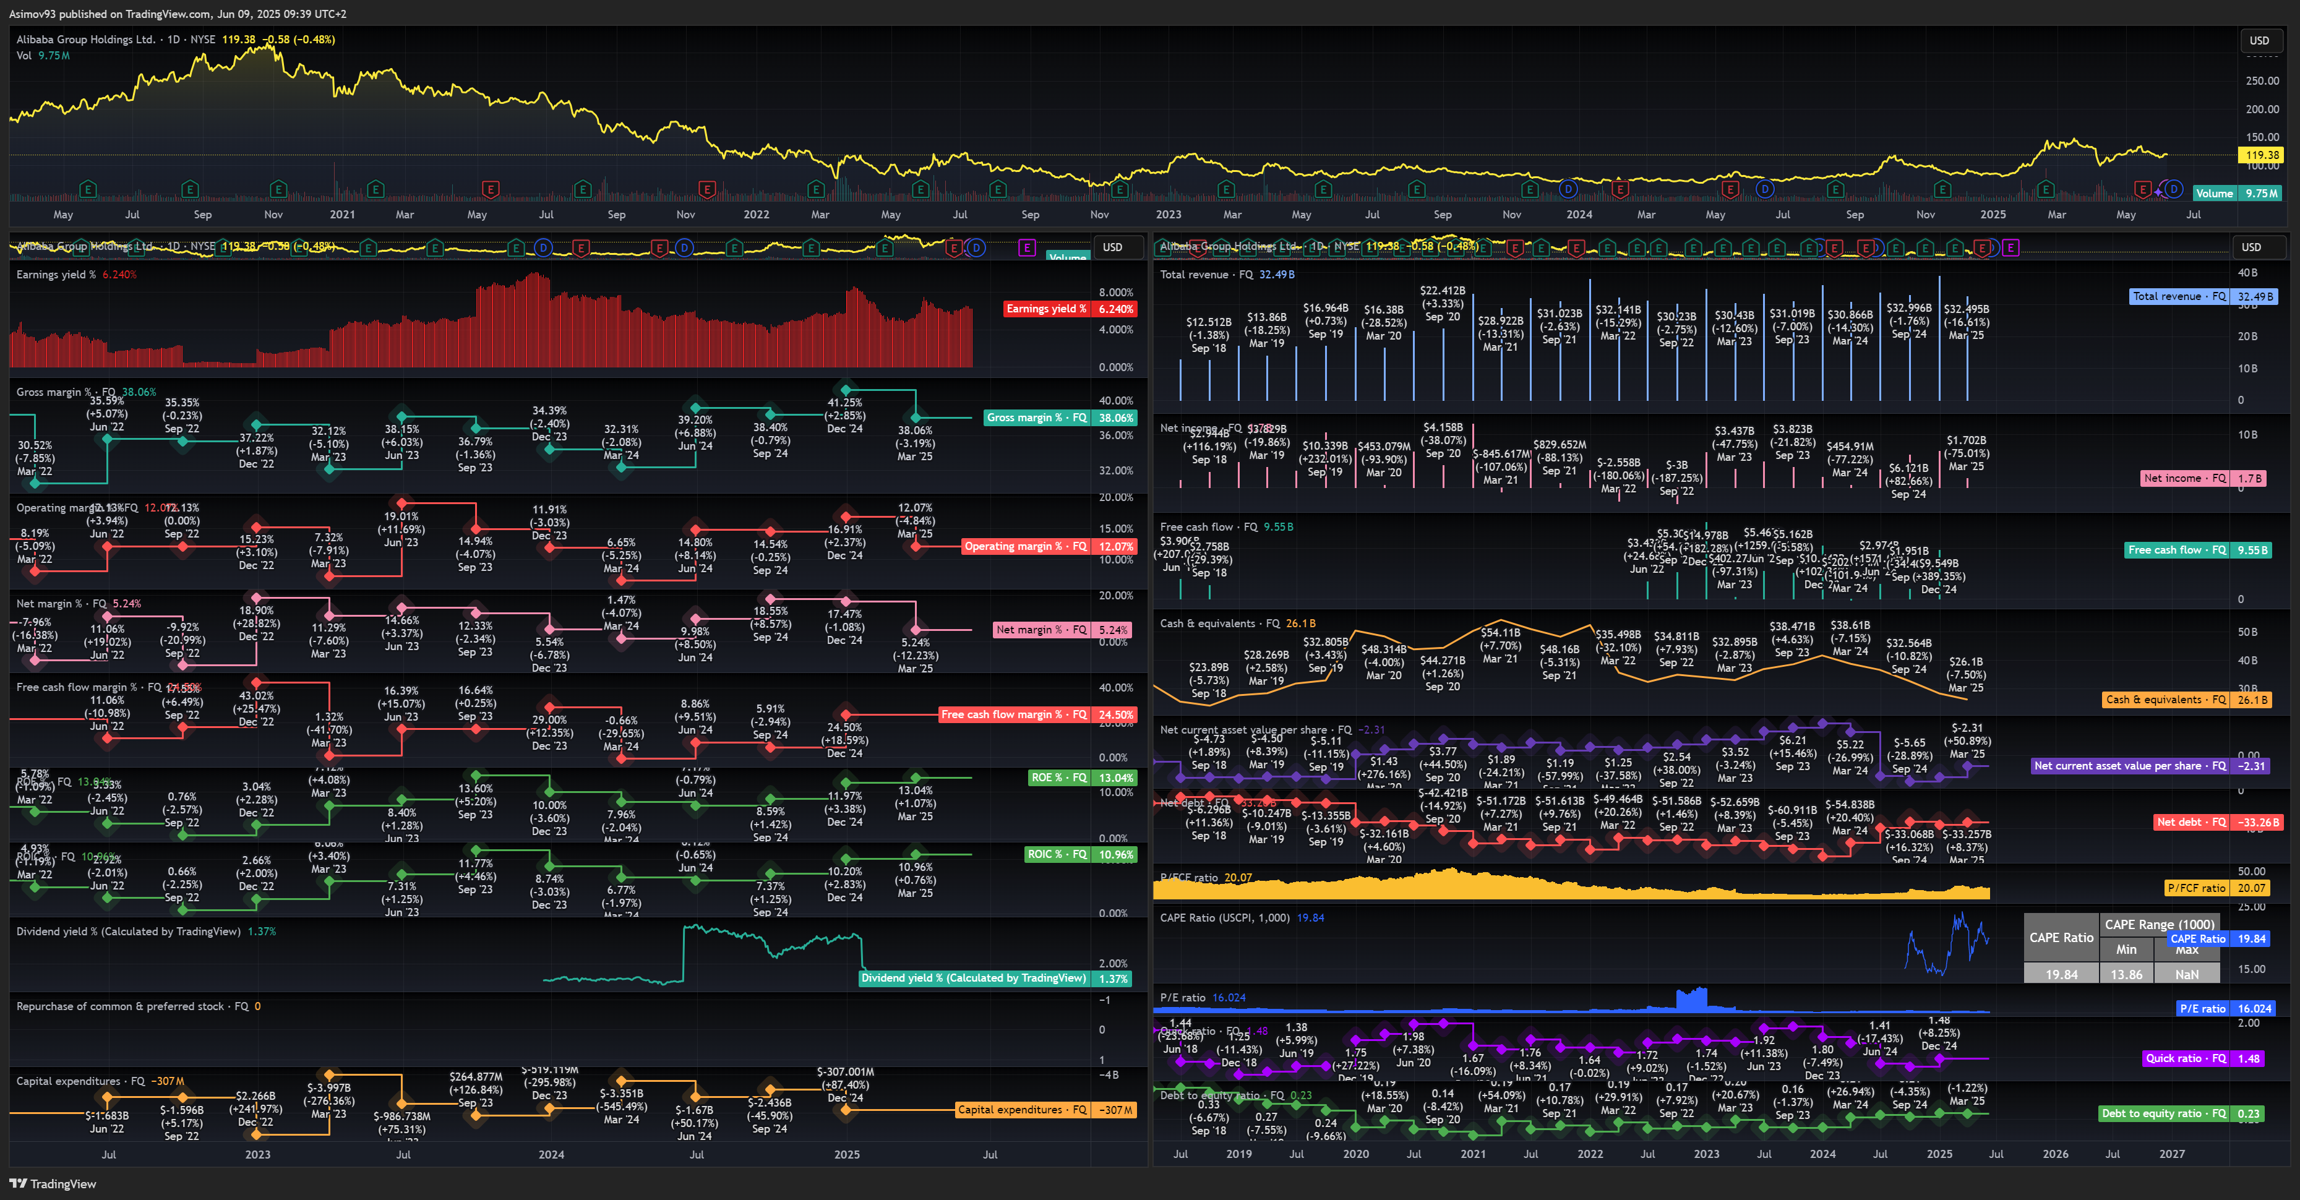Click the teal Free cash flow · FQ scale label
Viewport: 2300px width, 1200px height.
click(2198, 550)
